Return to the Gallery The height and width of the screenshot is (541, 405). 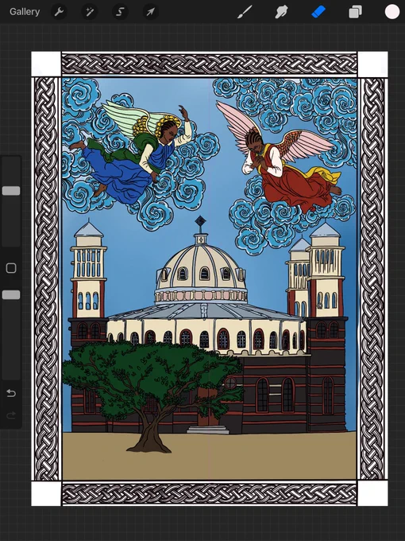click(x=25, y=12)
